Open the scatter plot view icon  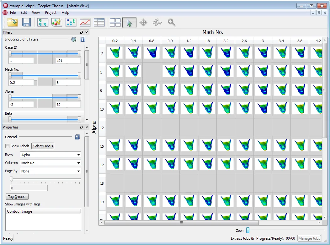coord(71,22)
